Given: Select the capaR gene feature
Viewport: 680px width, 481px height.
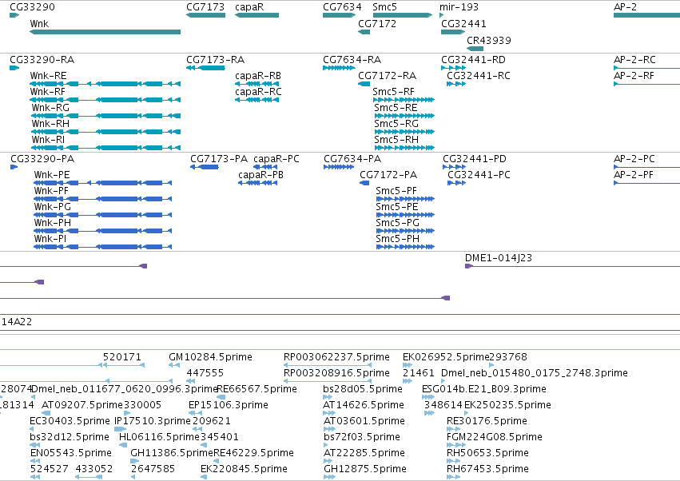Looking at the screenshot, I should pos(256,15).
